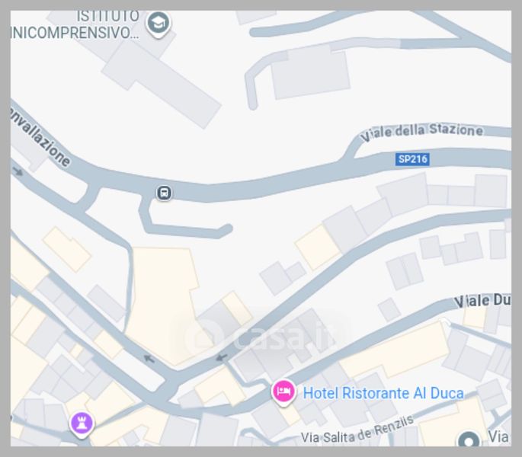The height and width of the screenshot is (457, 522).
Task: Click the Istituto Onnicomprensivo place label
Action: click(75, 25)
